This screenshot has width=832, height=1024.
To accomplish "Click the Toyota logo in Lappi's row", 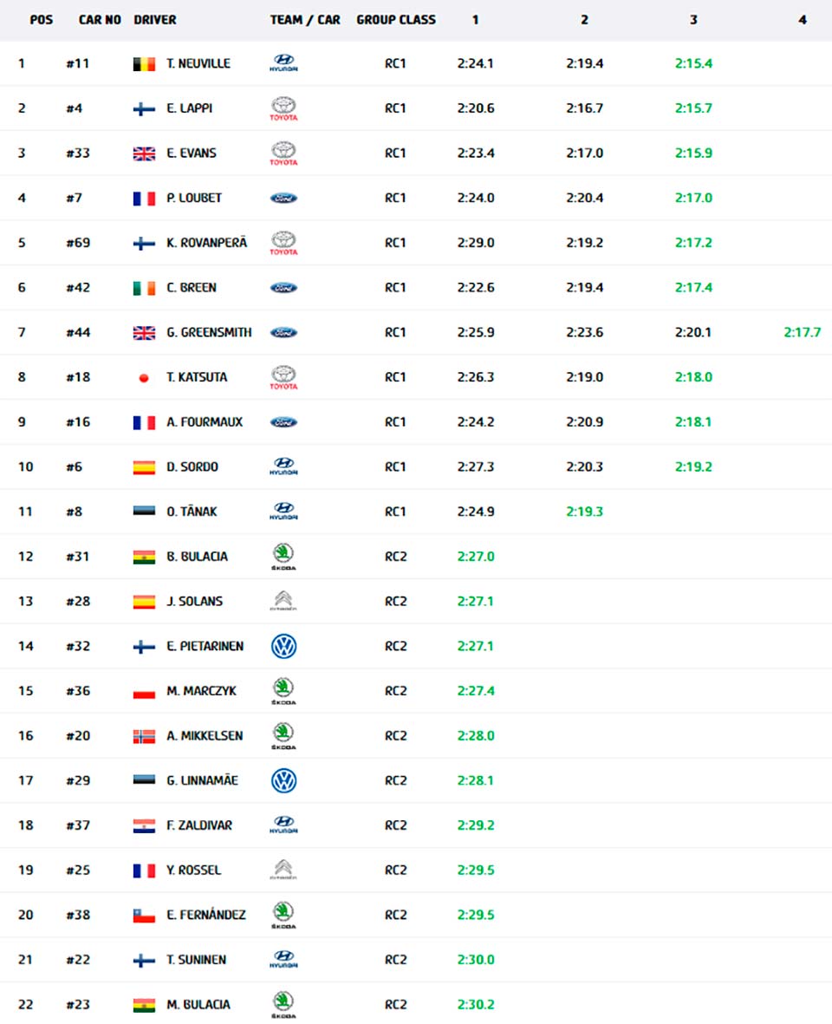I will coord(283,108).
